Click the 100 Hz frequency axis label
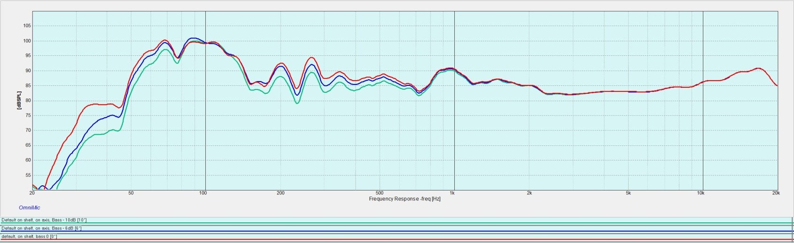 (x=203, y=193)
